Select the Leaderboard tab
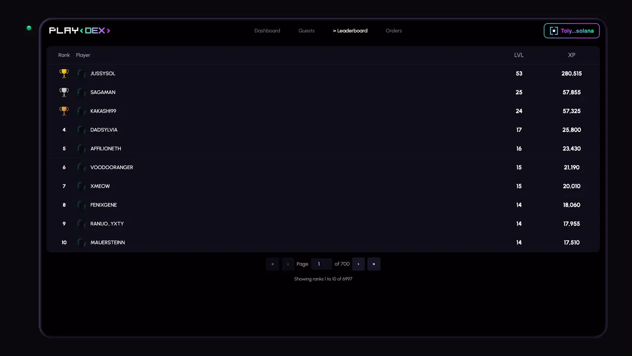This screenshot has width=632, height=356. 350,31
